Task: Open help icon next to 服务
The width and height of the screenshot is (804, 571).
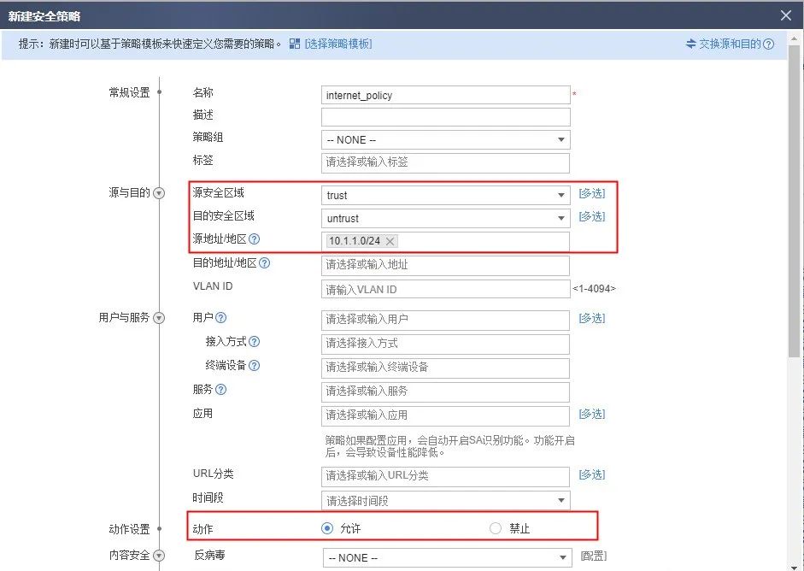Action: 220,390
